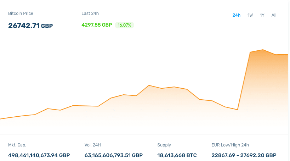Click the 16.07% change badge
290x161 pixels.
(x=124, y=25)
